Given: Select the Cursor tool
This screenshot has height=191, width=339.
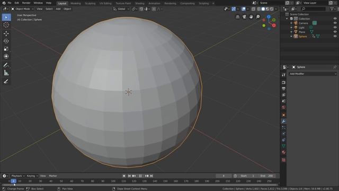Looking at the screenshot, I should click(x=6, y=25).
